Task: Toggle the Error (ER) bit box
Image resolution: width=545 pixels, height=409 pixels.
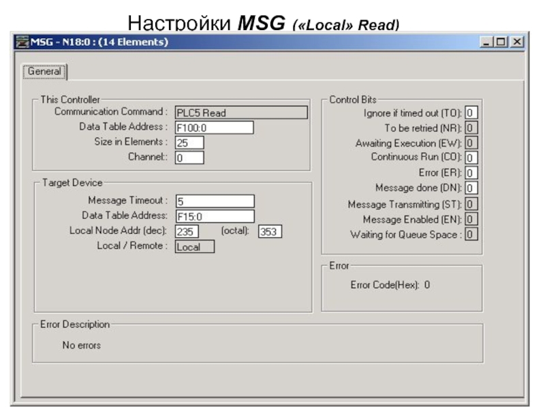Action: point(471,172)
